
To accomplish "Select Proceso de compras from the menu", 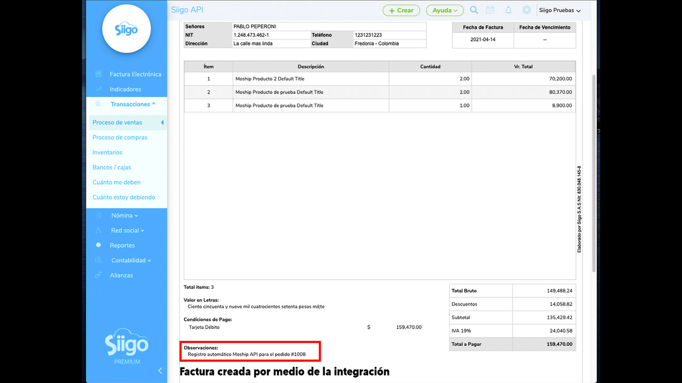I will coord(119,137).
